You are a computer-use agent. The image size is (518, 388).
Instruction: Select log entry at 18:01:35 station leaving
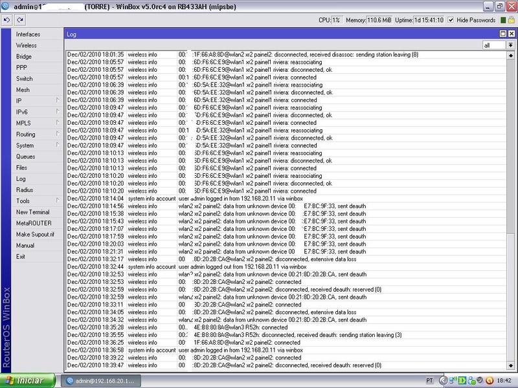coord(286,54)
